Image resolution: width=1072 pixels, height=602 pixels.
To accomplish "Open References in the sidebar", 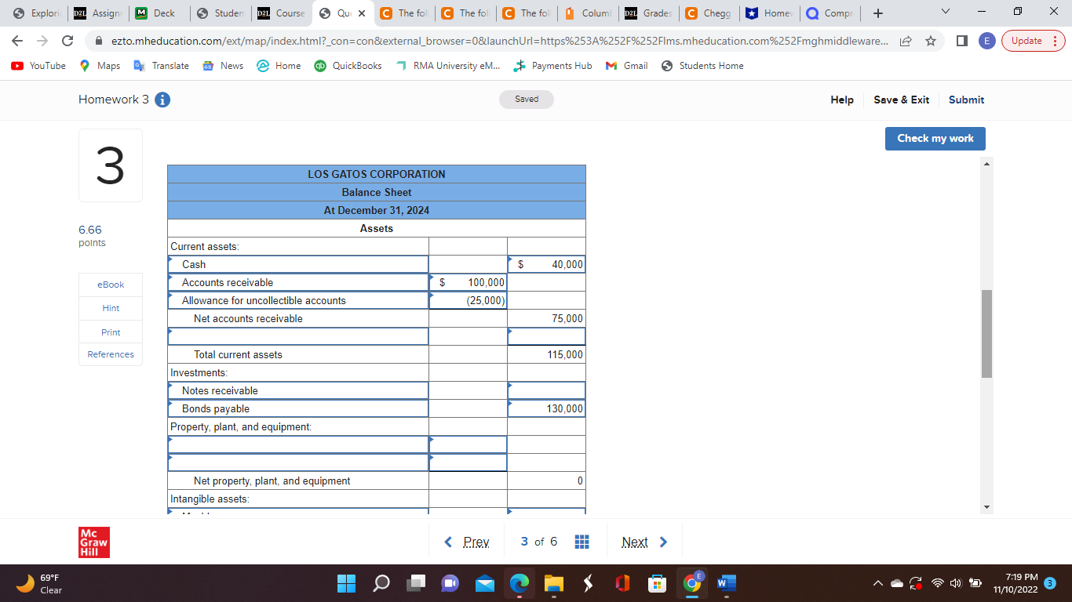I will click(111, 354).
